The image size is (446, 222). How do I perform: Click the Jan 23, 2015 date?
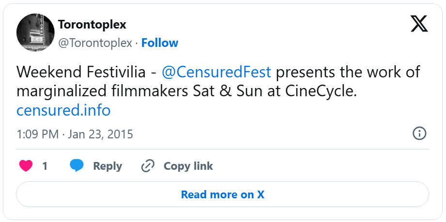click(x=100, y=134)
